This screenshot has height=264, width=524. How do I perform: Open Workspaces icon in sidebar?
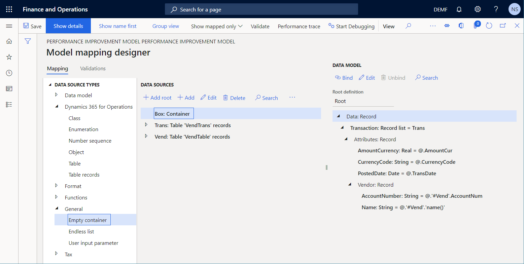click(9, 89)
